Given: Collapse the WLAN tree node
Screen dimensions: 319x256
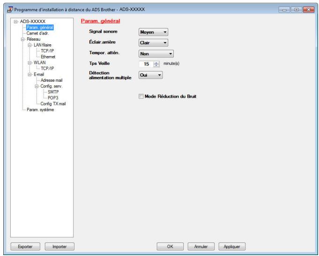Looking at the screenshot, I should coord(30,63).
